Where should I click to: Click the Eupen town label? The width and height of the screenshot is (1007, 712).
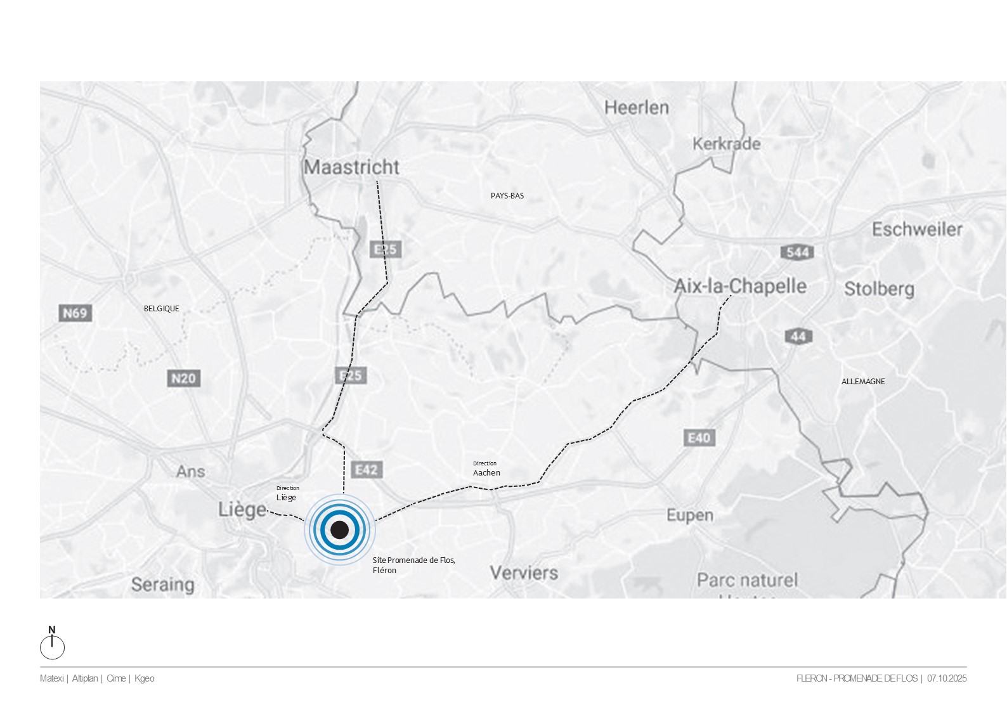tap(690, 515)
